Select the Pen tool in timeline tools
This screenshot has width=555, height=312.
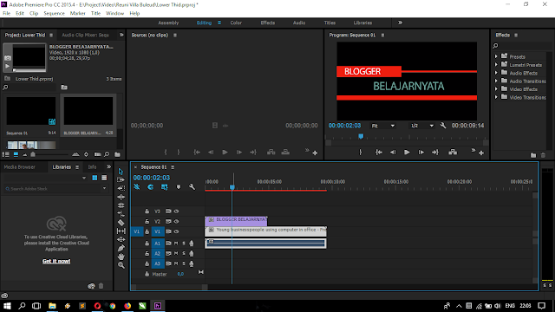click(121, 248)
